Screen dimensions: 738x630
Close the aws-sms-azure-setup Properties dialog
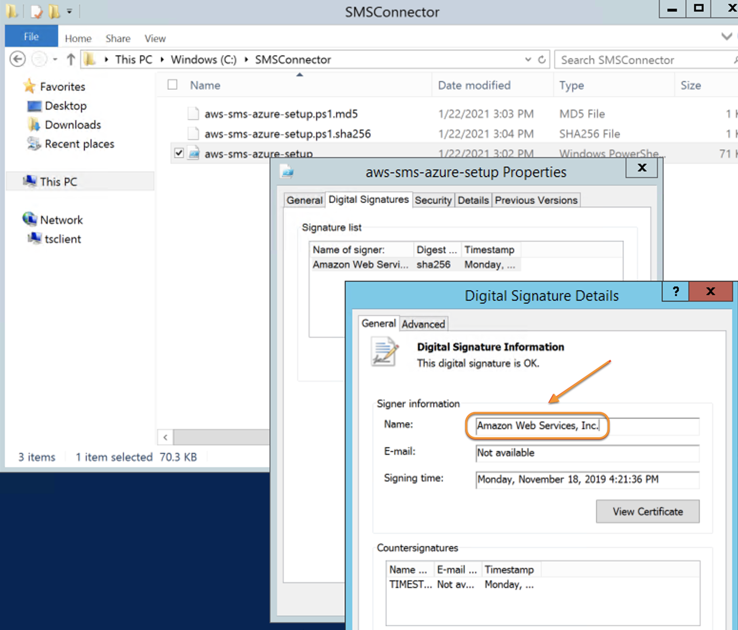click(642, 167)
